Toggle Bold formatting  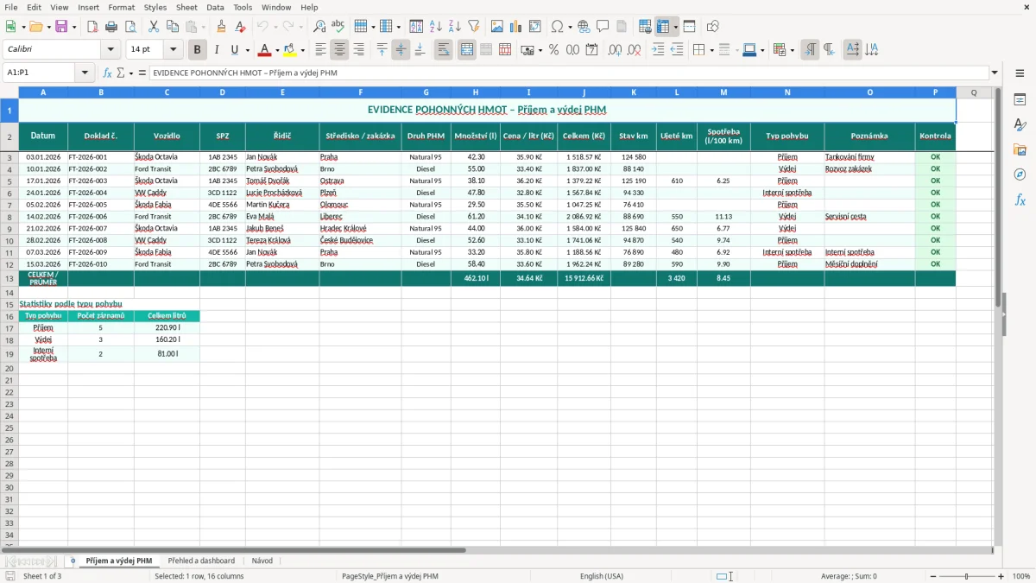pyautogui.click(x=198, y=50)
